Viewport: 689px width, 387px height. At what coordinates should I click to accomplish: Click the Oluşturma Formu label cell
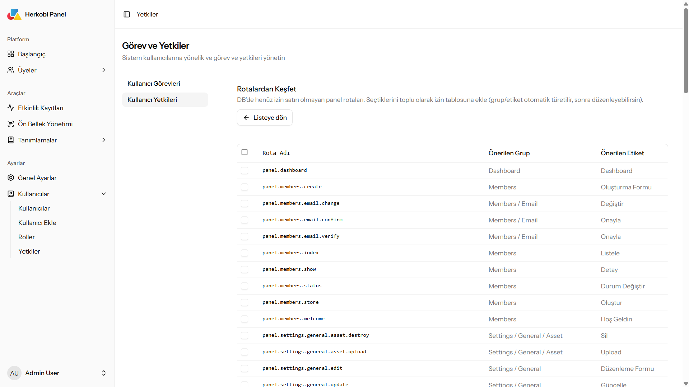pyautogui.click(x=626, y=187)
